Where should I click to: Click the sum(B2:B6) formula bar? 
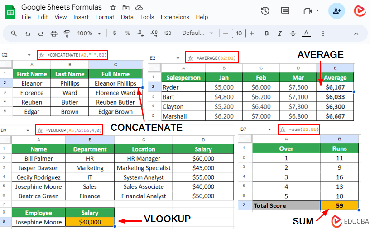coord(299,129)
